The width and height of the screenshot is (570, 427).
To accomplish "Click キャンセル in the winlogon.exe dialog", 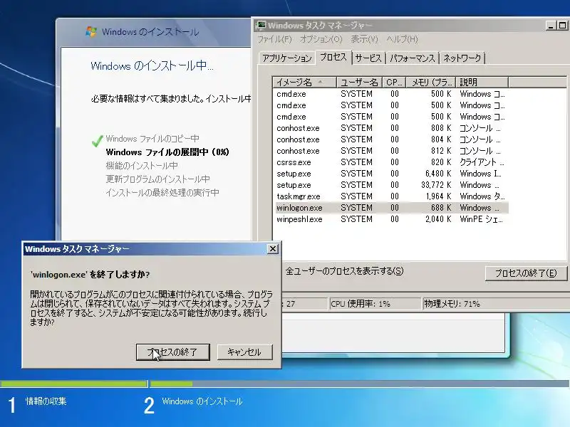I will 244,352.
